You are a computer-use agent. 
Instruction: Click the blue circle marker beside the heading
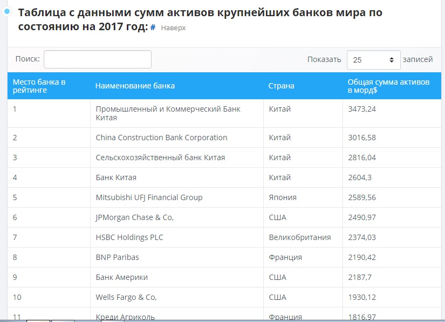[7, 12]
